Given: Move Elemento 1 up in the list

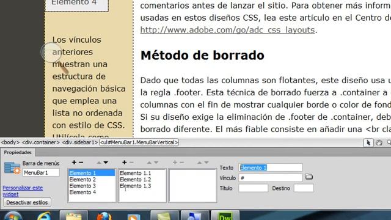Looking at the screenshot, I should [x=99, y=163].
